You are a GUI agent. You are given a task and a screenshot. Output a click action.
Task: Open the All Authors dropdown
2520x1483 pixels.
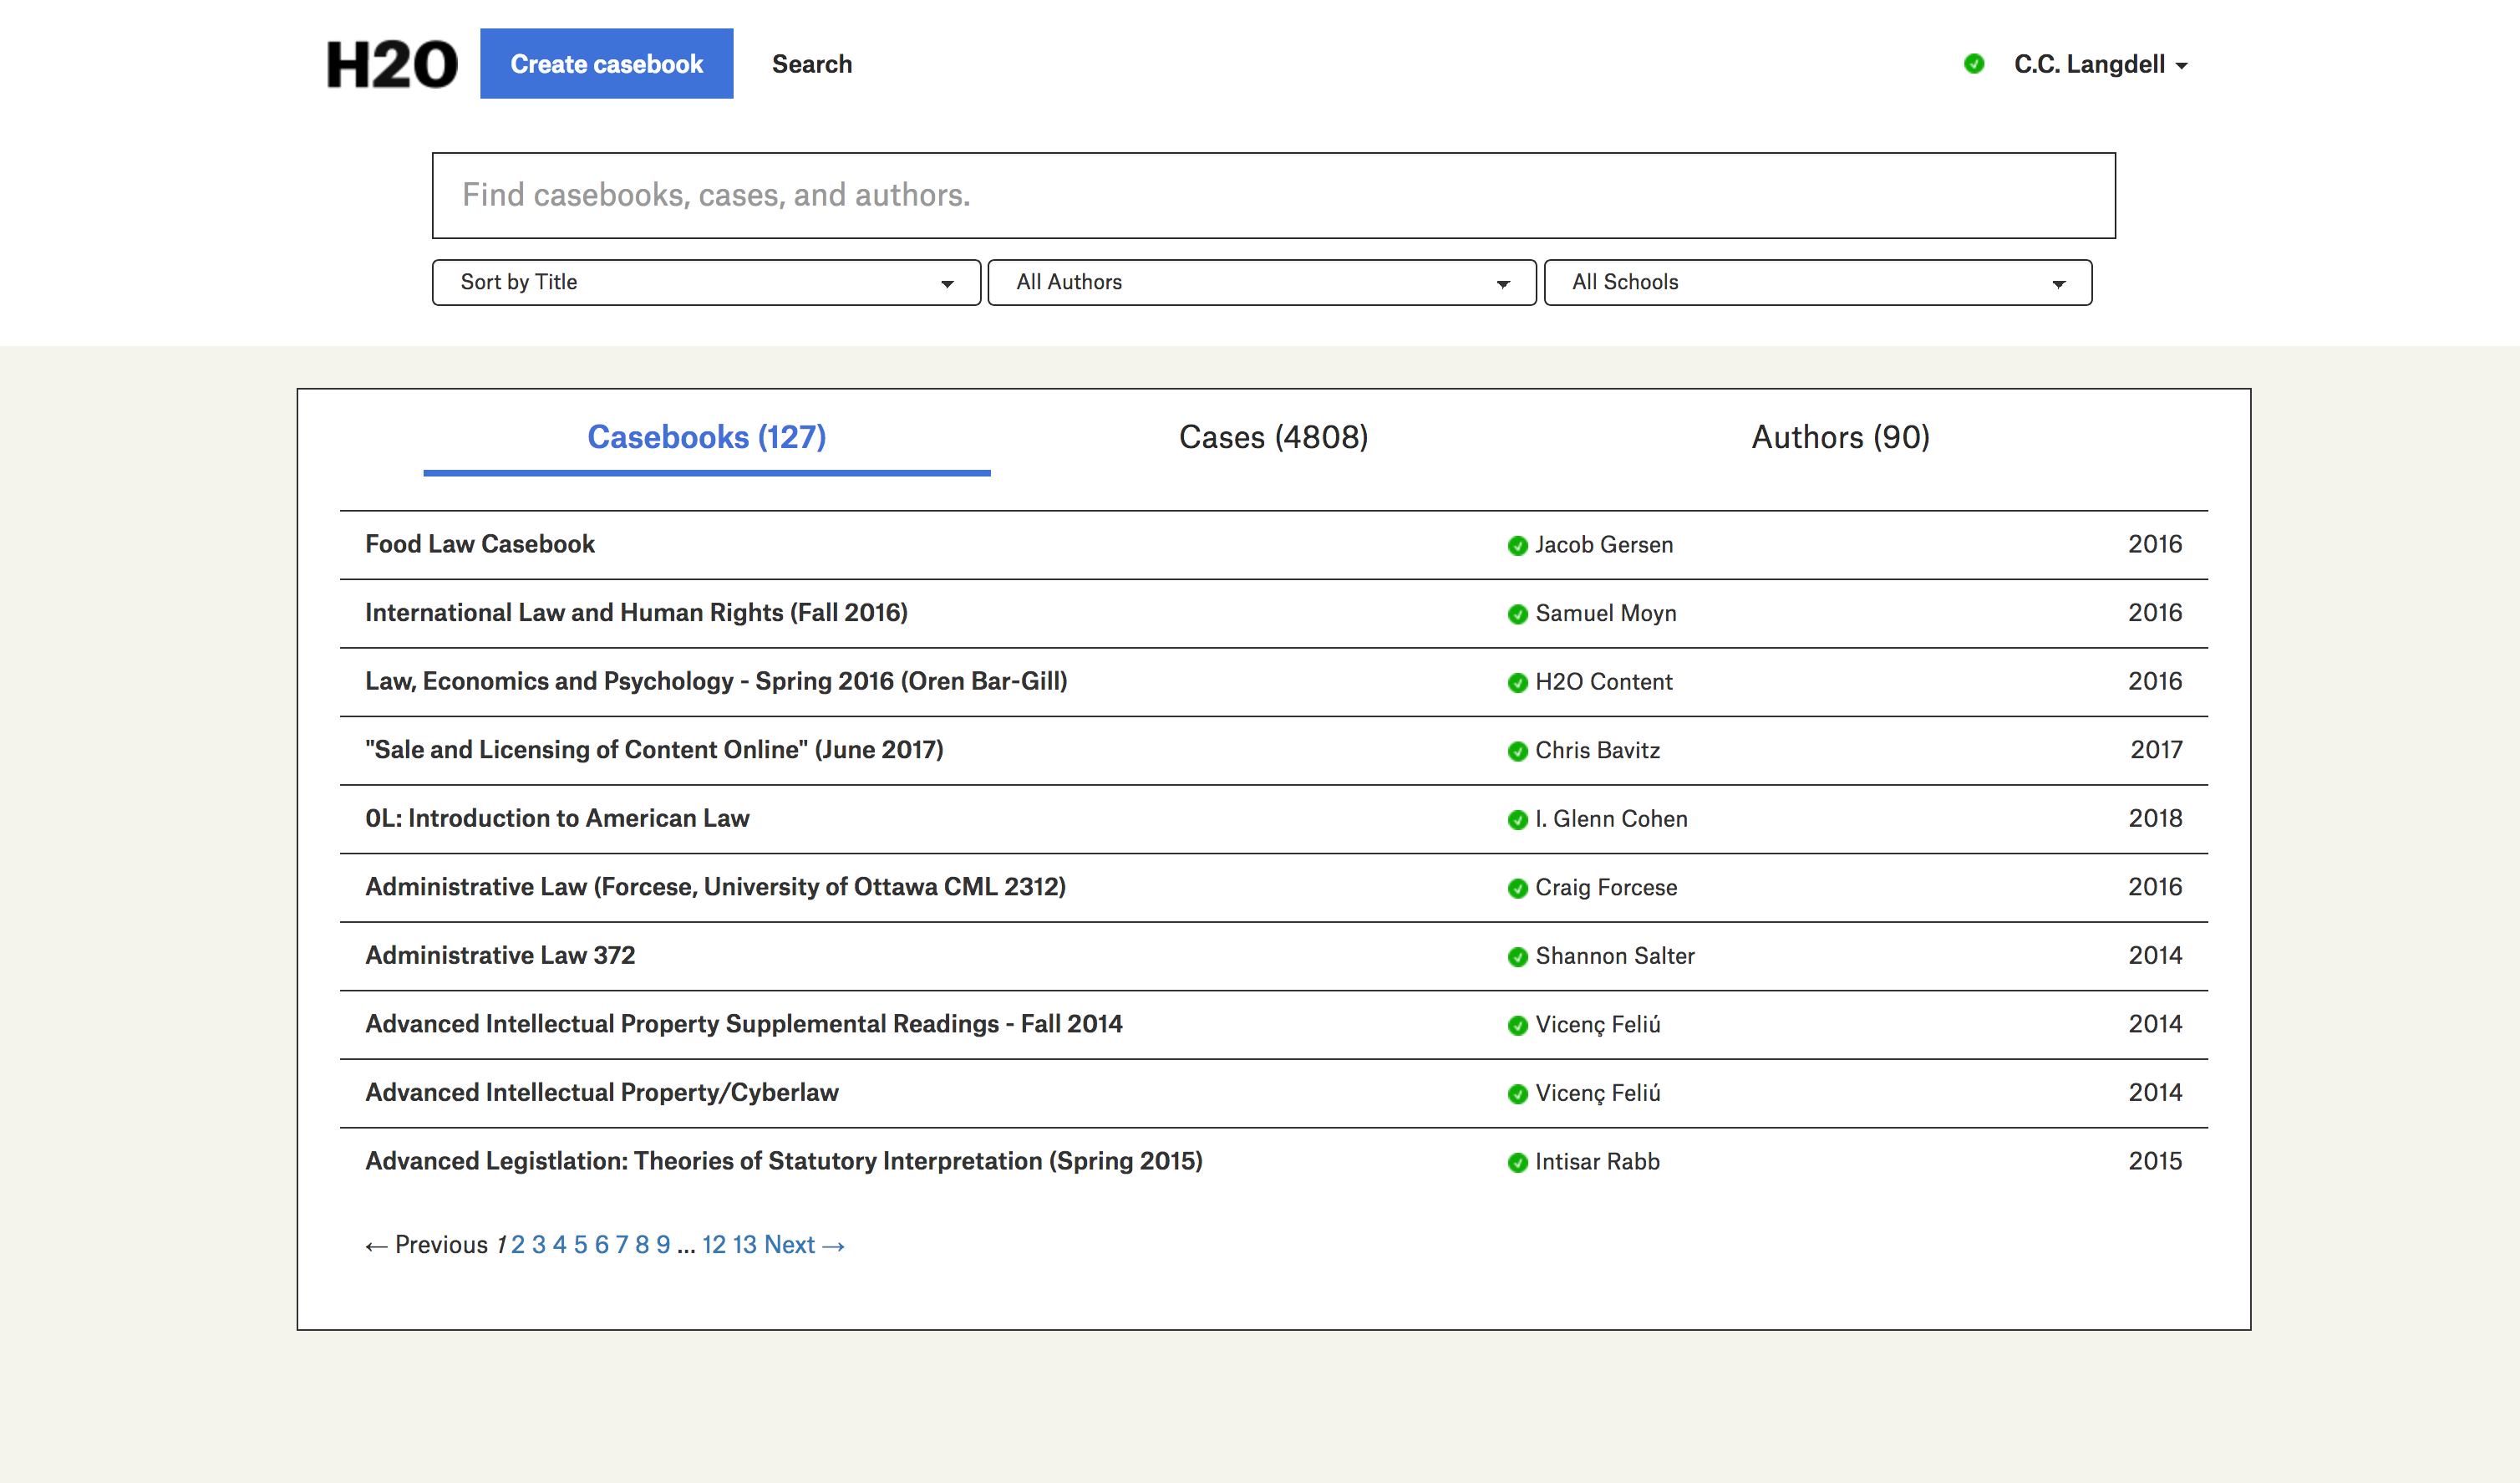click(1261, 283)
